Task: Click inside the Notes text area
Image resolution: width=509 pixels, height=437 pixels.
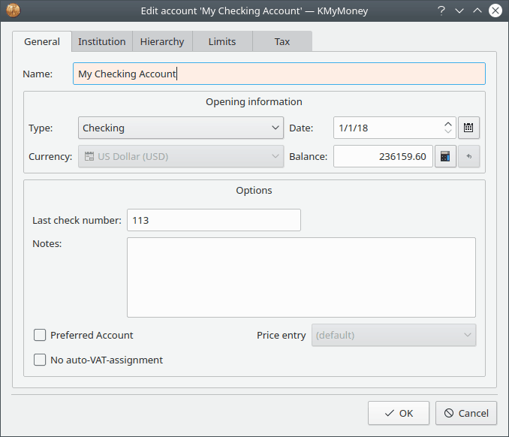Action: [301, 277]
